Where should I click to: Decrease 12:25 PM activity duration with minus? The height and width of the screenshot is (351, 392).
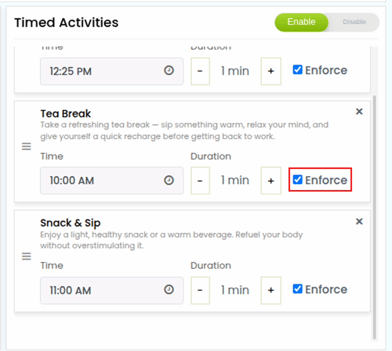tap(200, 71)
